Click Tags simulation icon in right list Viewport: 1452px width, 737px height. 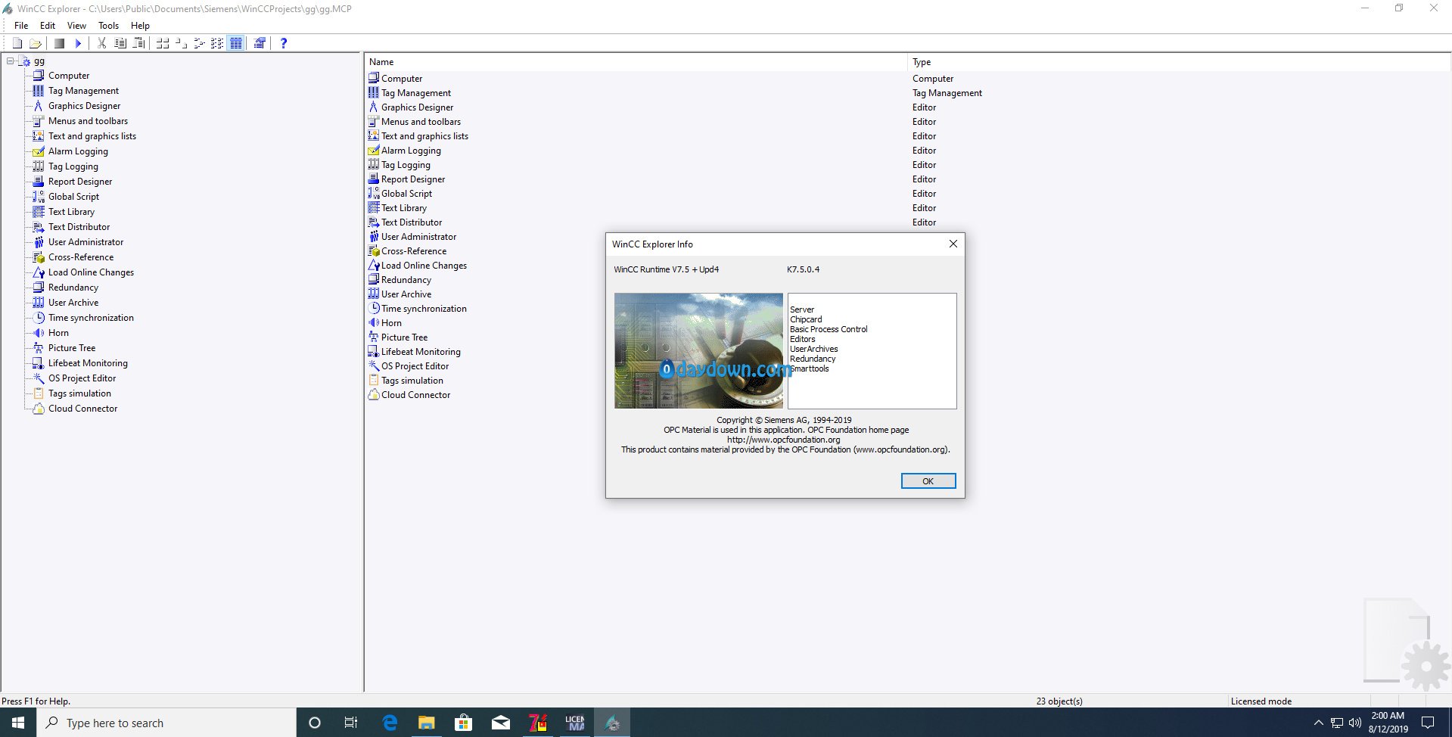click(x=373, y=380)
